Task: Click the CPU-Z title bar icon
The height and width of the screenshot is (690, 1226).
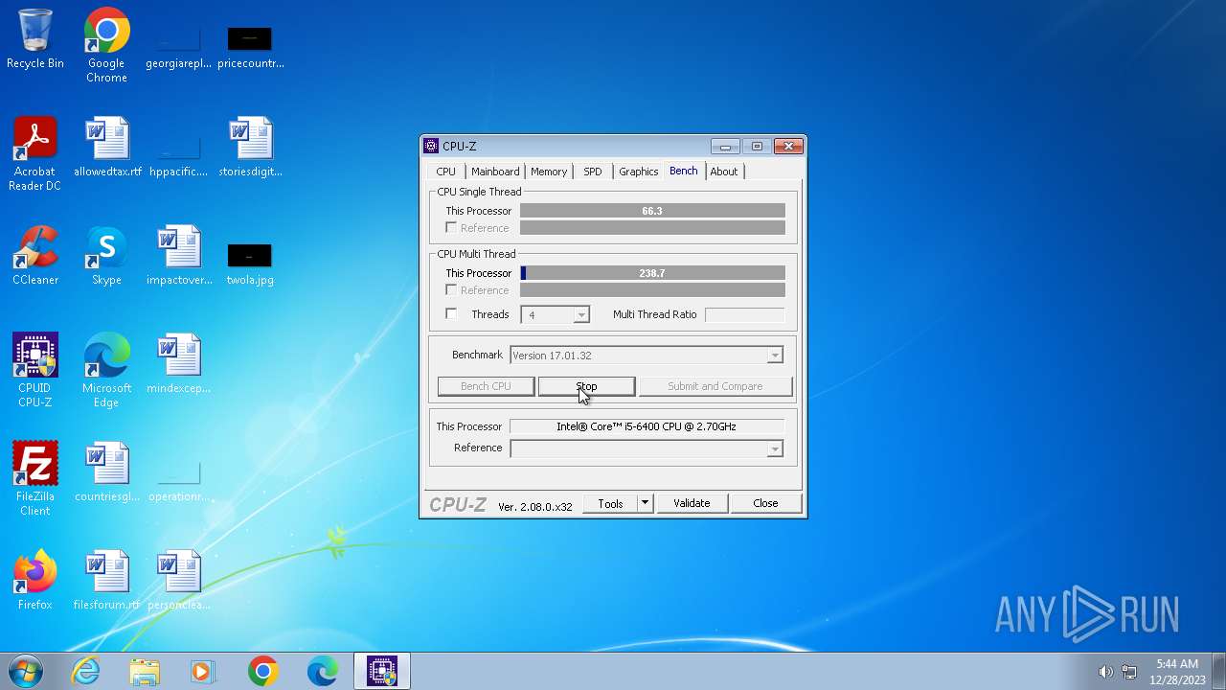Action: coord(431,146)
